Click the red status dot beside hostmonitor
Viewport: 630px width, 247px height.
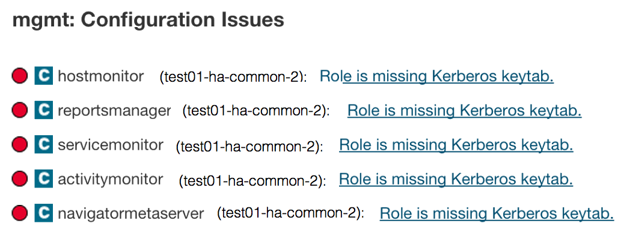[20, 76]
